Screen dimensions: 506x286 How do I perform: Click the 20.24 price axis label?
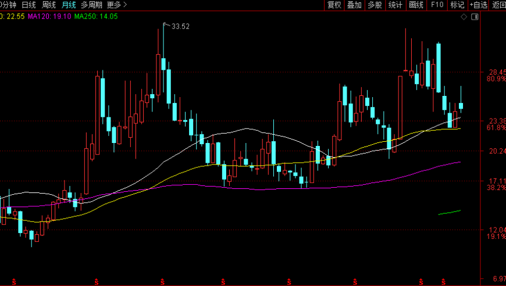(497, 151)
